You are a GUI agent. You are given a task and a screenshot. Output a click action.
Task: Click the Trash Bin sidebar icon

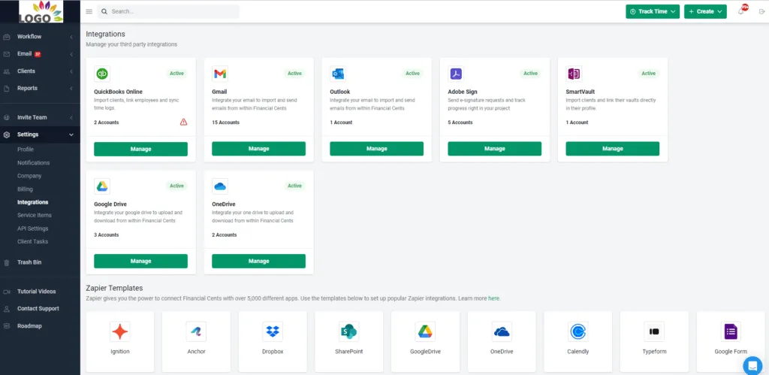6,262
